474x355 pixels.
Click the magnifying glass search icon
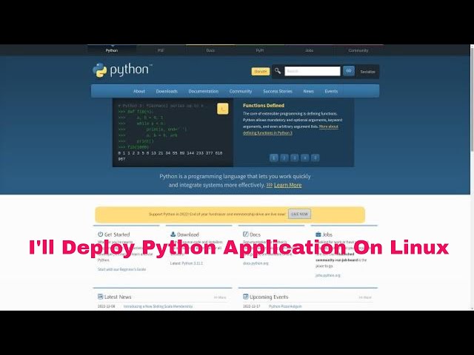(x=278, y=71)
